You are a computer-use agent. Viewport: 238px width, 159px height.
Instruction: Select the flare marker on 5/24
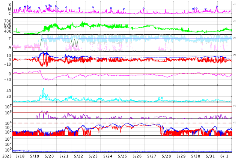click(x=111, y=8)
